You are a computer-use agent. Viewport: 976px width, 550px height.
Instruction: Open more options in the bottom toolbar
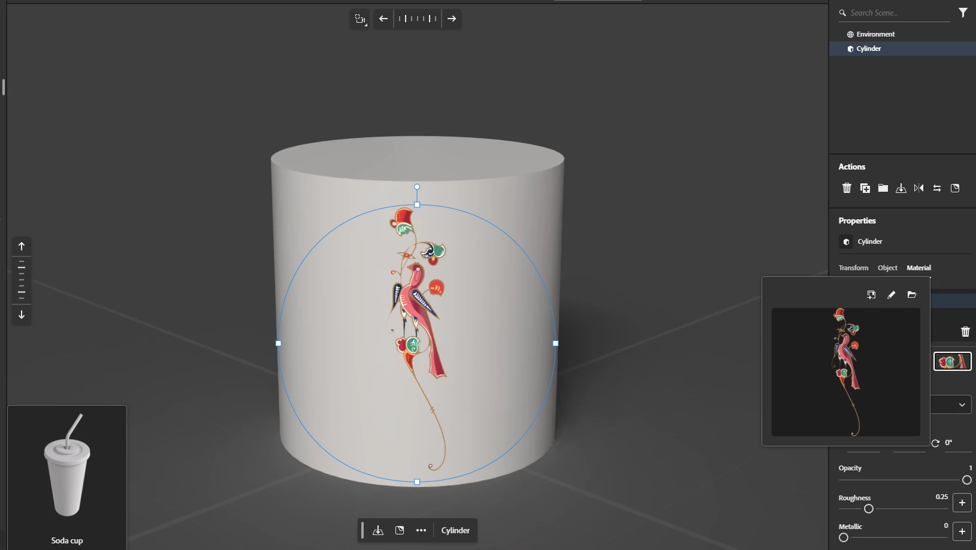(421, 530)
